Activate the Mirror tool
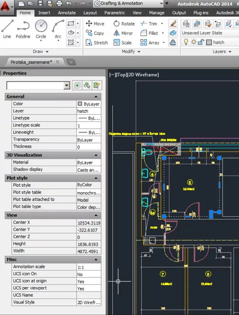Screen dimensions: 239x315 pyautogui.click(x=123, y=33)
